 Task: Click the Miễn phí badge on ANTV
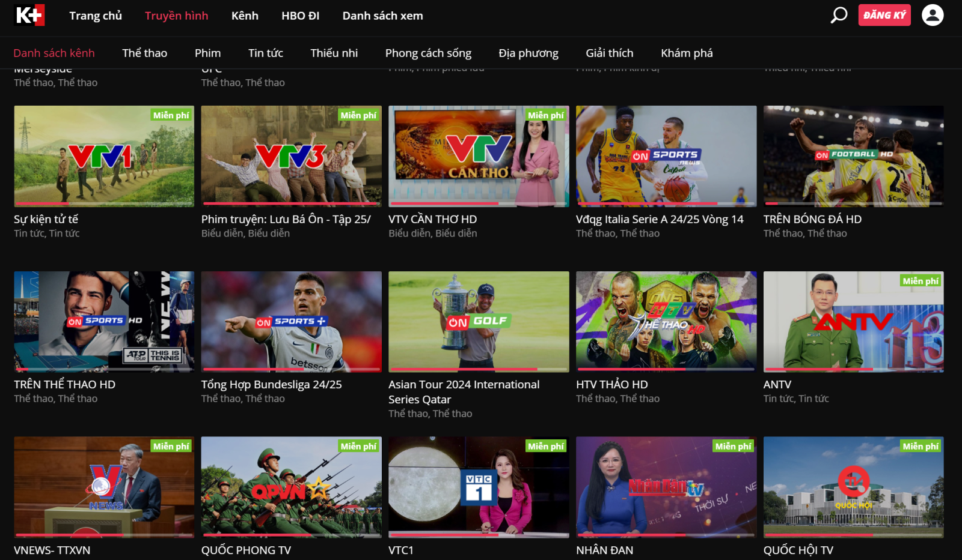[921, 280]
